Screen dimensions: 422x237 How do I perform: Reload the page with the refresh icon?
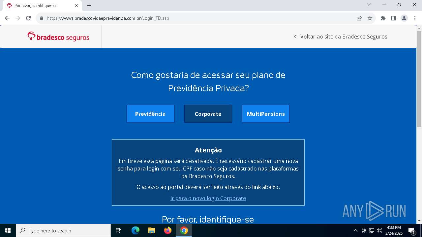click(28, 18)
